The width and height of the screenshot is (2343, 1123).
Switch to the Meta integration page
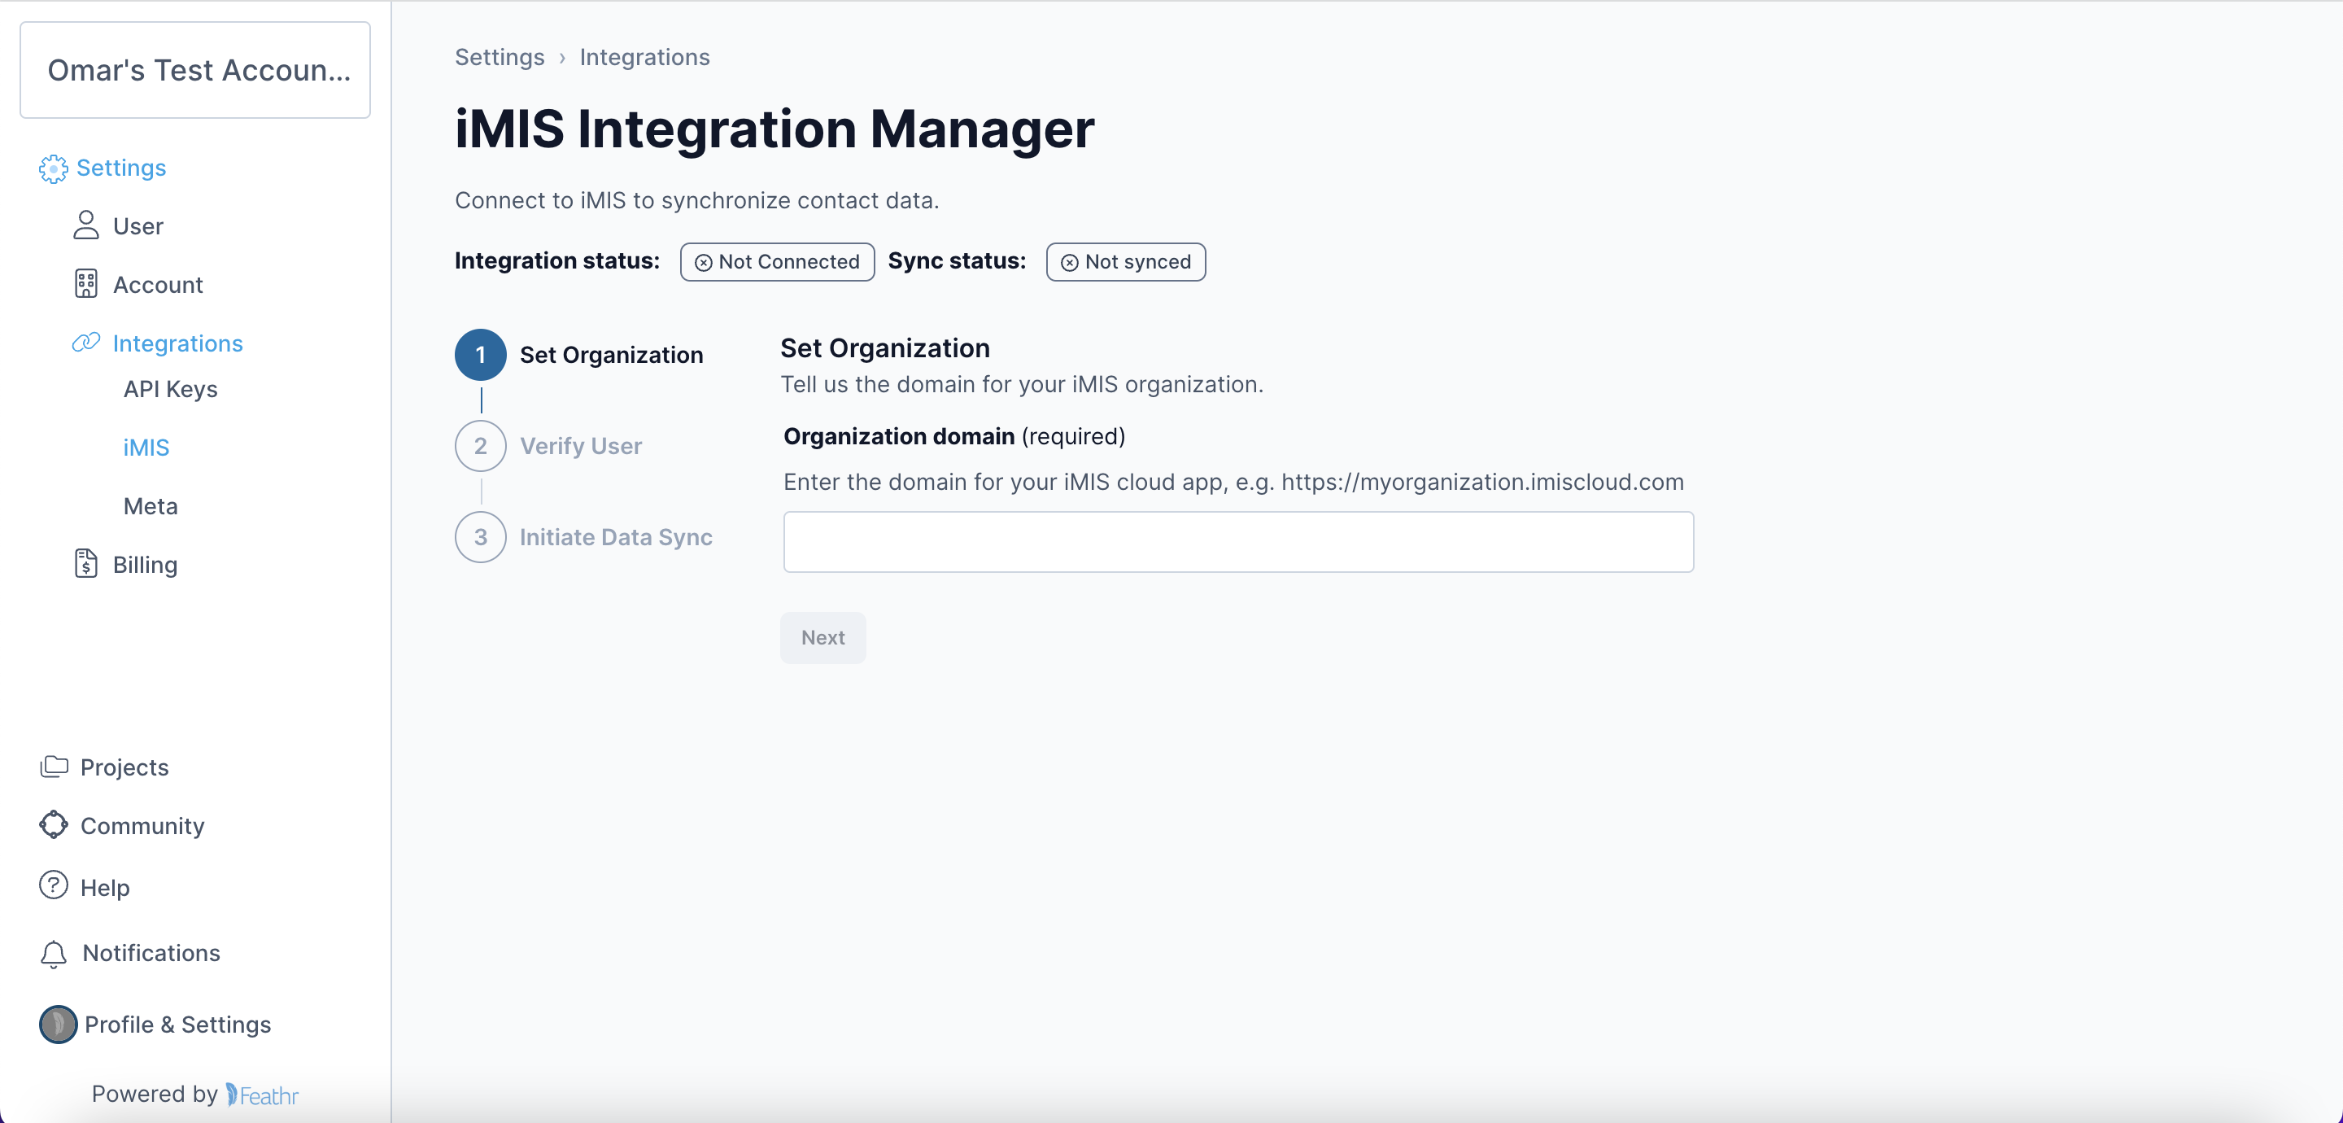coord(150,506)
